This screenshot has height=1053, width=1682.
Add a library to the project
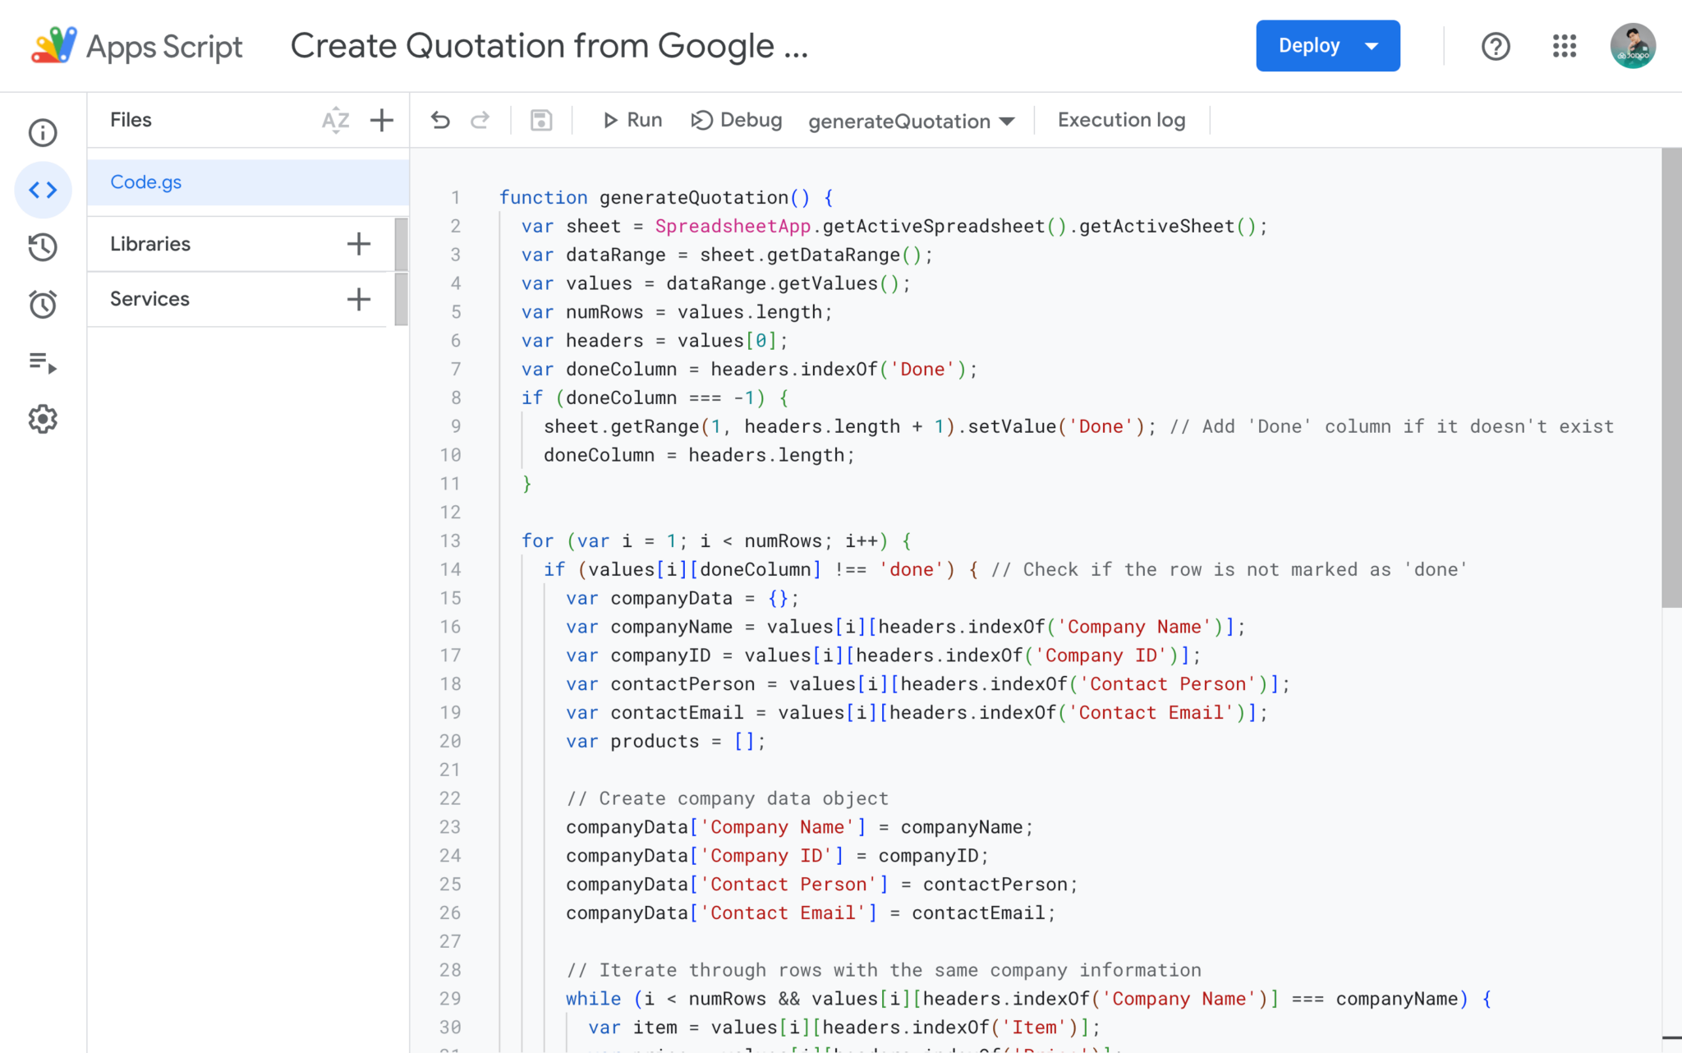click(x=358, y=243)
